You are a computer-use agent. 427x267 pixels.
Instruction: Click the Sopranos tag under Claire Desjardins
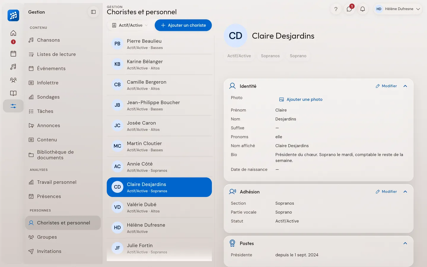pos(270,56)
